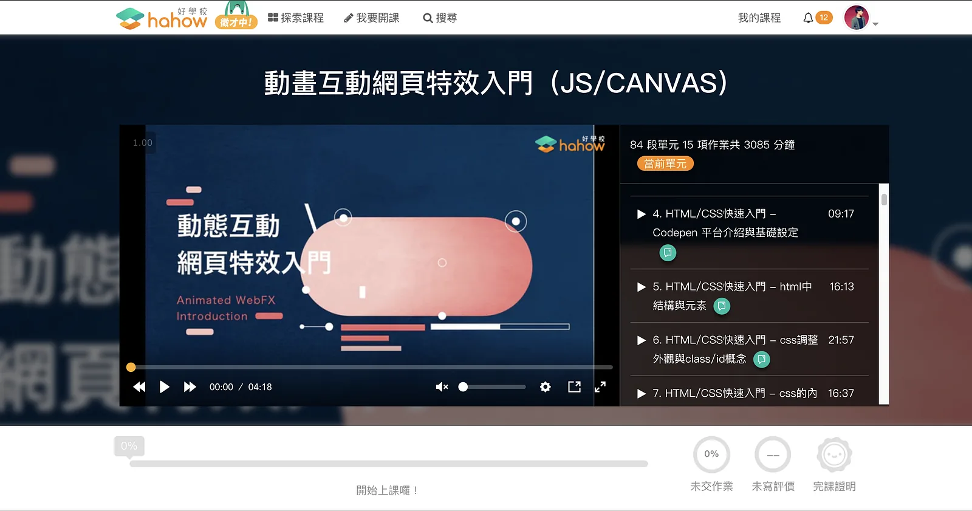Image resolution: width=972 pixels, height=511 pixels.
Task: Rewind the video
Action: [139, 387]
